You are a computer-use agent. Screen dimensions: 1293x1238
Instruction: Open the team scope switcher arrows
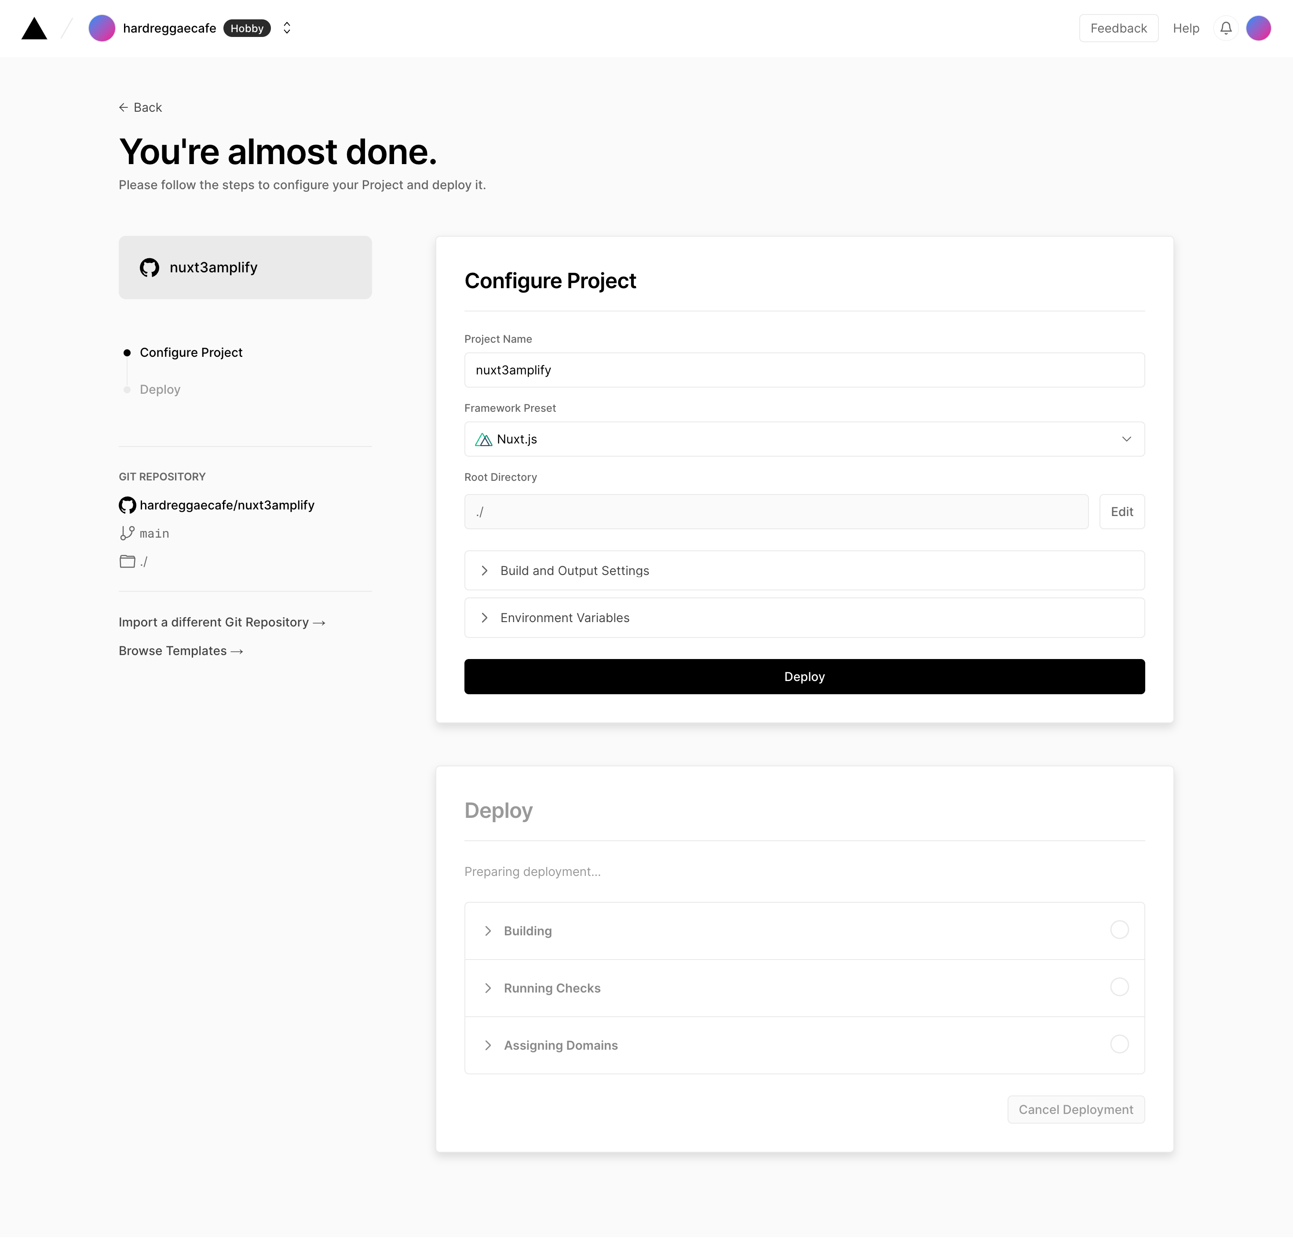point(287,28)
